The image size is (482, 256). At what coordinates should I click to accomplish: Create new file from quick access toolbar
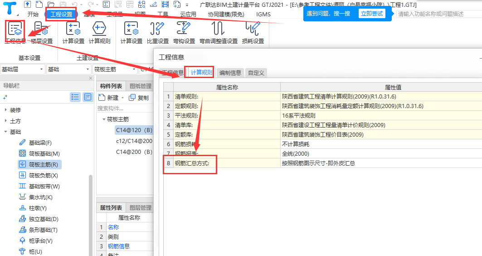(39, 4)
